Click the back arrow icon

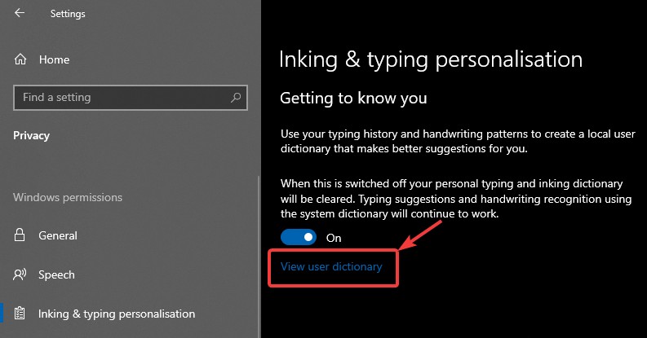[20, 13]
